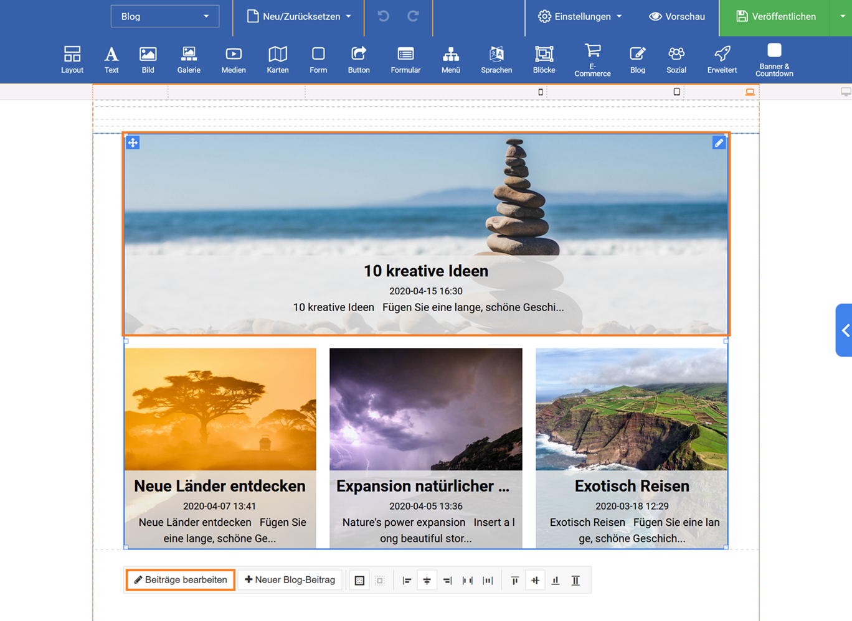Click the undo arrow
The height and width of the screenshot is (621, 852).
coord(384,16)
